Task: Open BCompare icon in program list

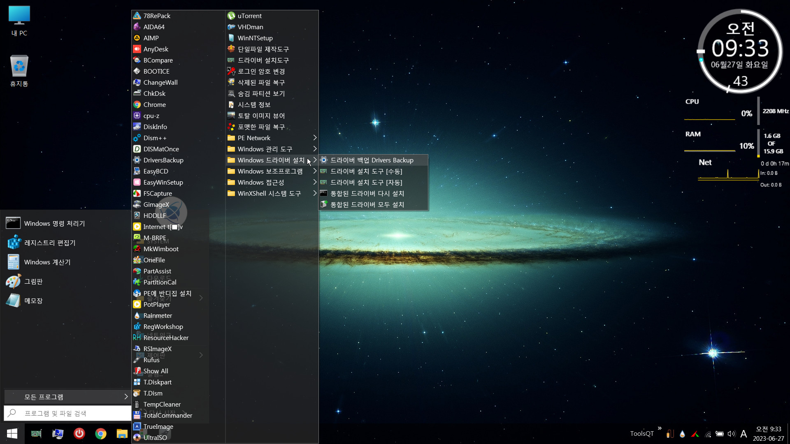Action: [x=137, y=60]
